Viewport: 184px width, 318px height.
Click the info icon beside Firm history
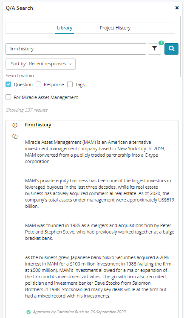pos(15,125)
